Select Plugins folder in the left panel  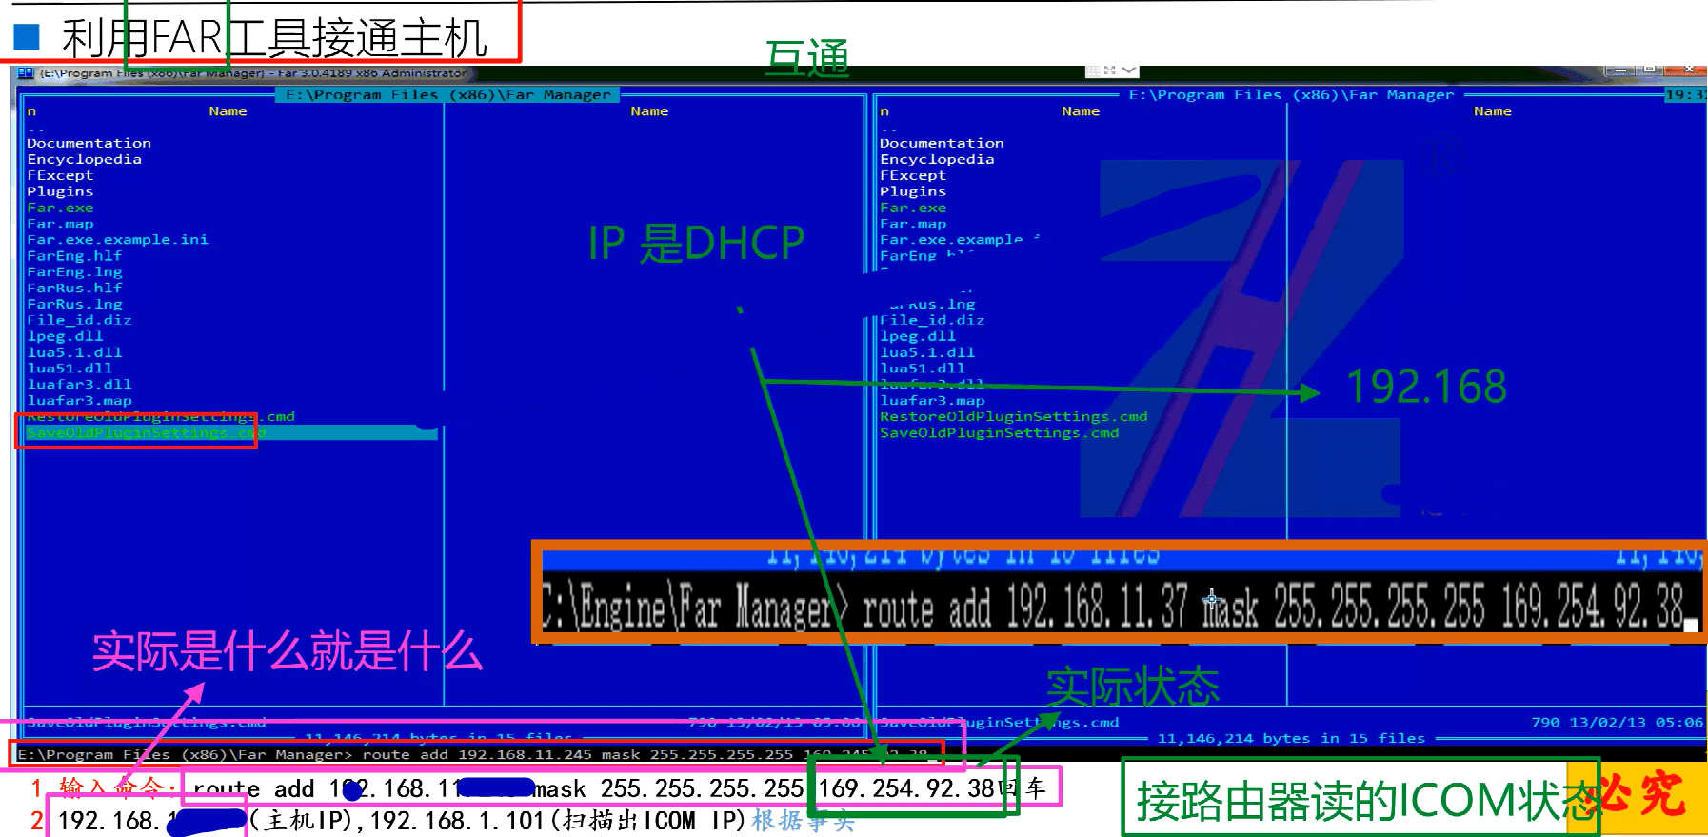[x=60, y=191]
